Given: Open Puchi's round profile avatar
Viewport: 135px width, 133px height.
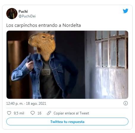Looking at the screenshot, I should (12, 14).
